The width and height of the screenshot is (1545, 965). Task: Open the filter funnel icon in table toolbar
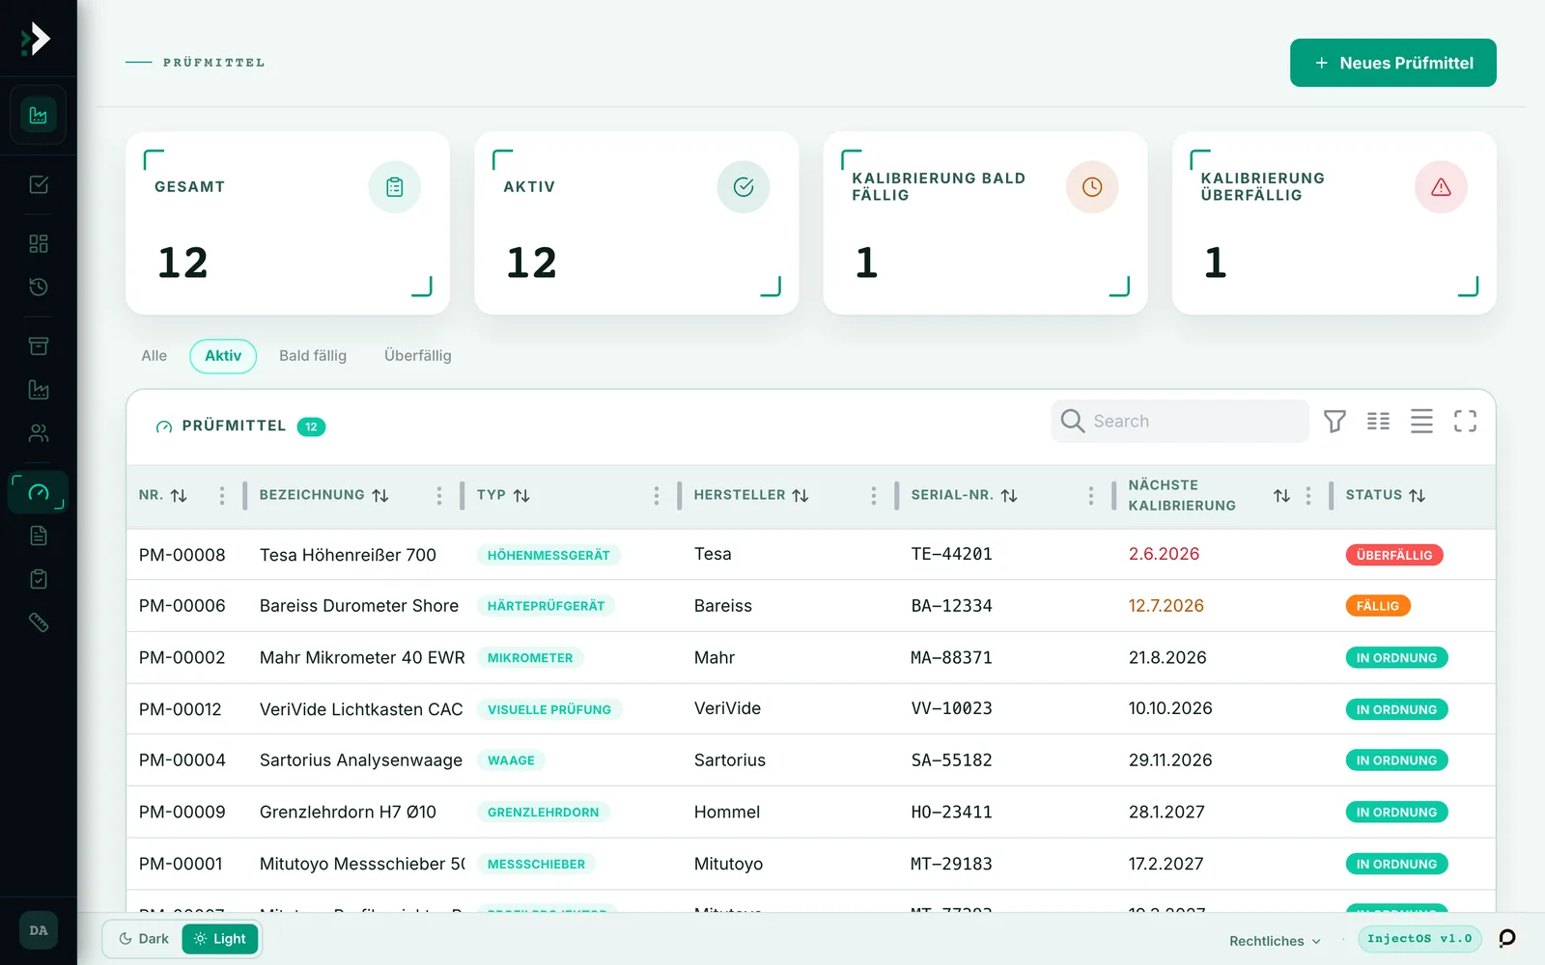point(1334,422)
